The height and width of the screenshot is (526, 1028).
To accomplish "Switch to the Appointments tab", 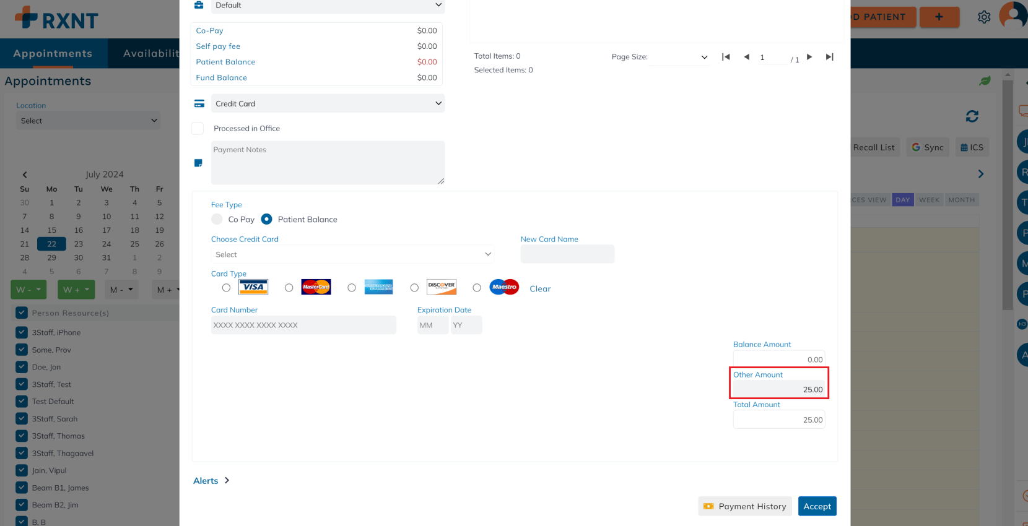I will pos(53,54).
